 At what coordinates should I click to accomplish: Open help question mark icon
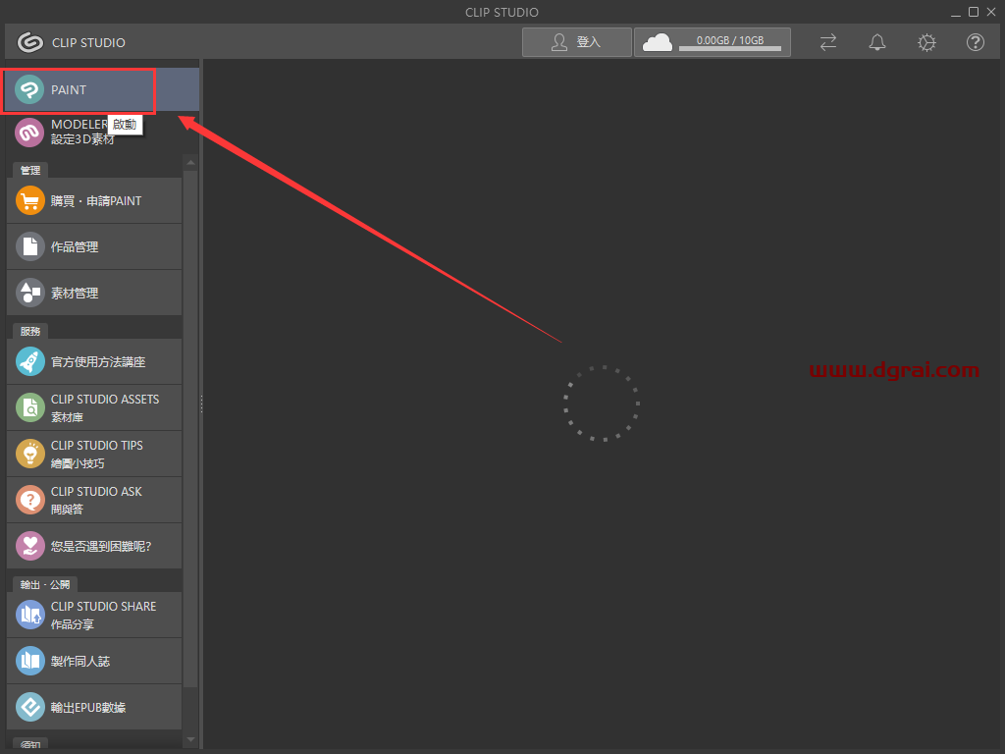coord(976,42)
